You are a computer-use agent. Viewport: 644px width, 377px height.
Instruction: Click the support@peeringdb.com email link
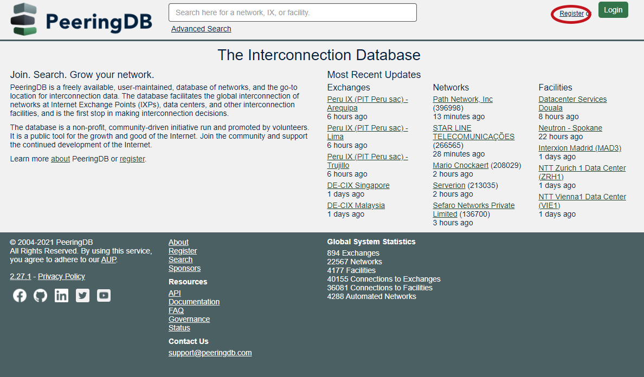click(210, 353)
